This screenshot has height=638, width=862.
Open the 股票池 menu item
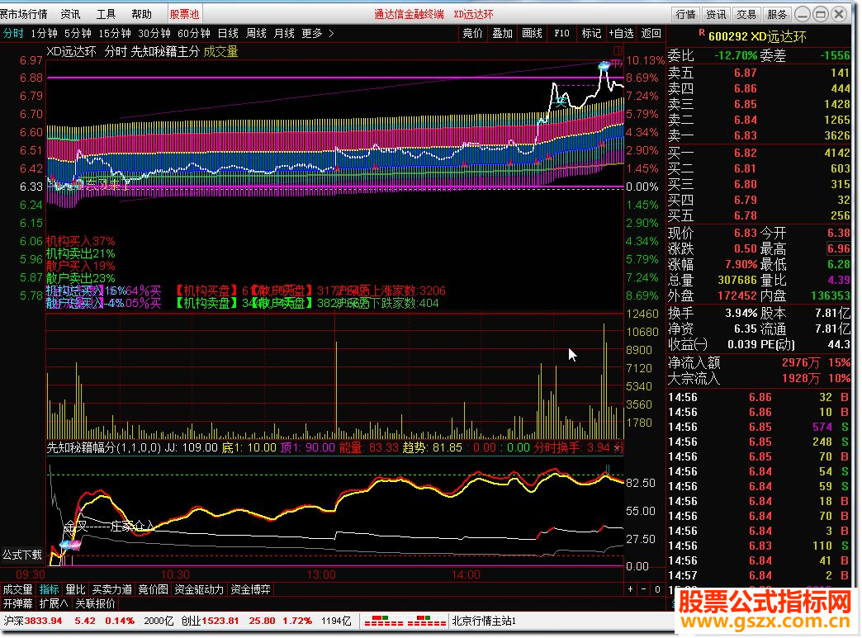(x=184, y=14)
